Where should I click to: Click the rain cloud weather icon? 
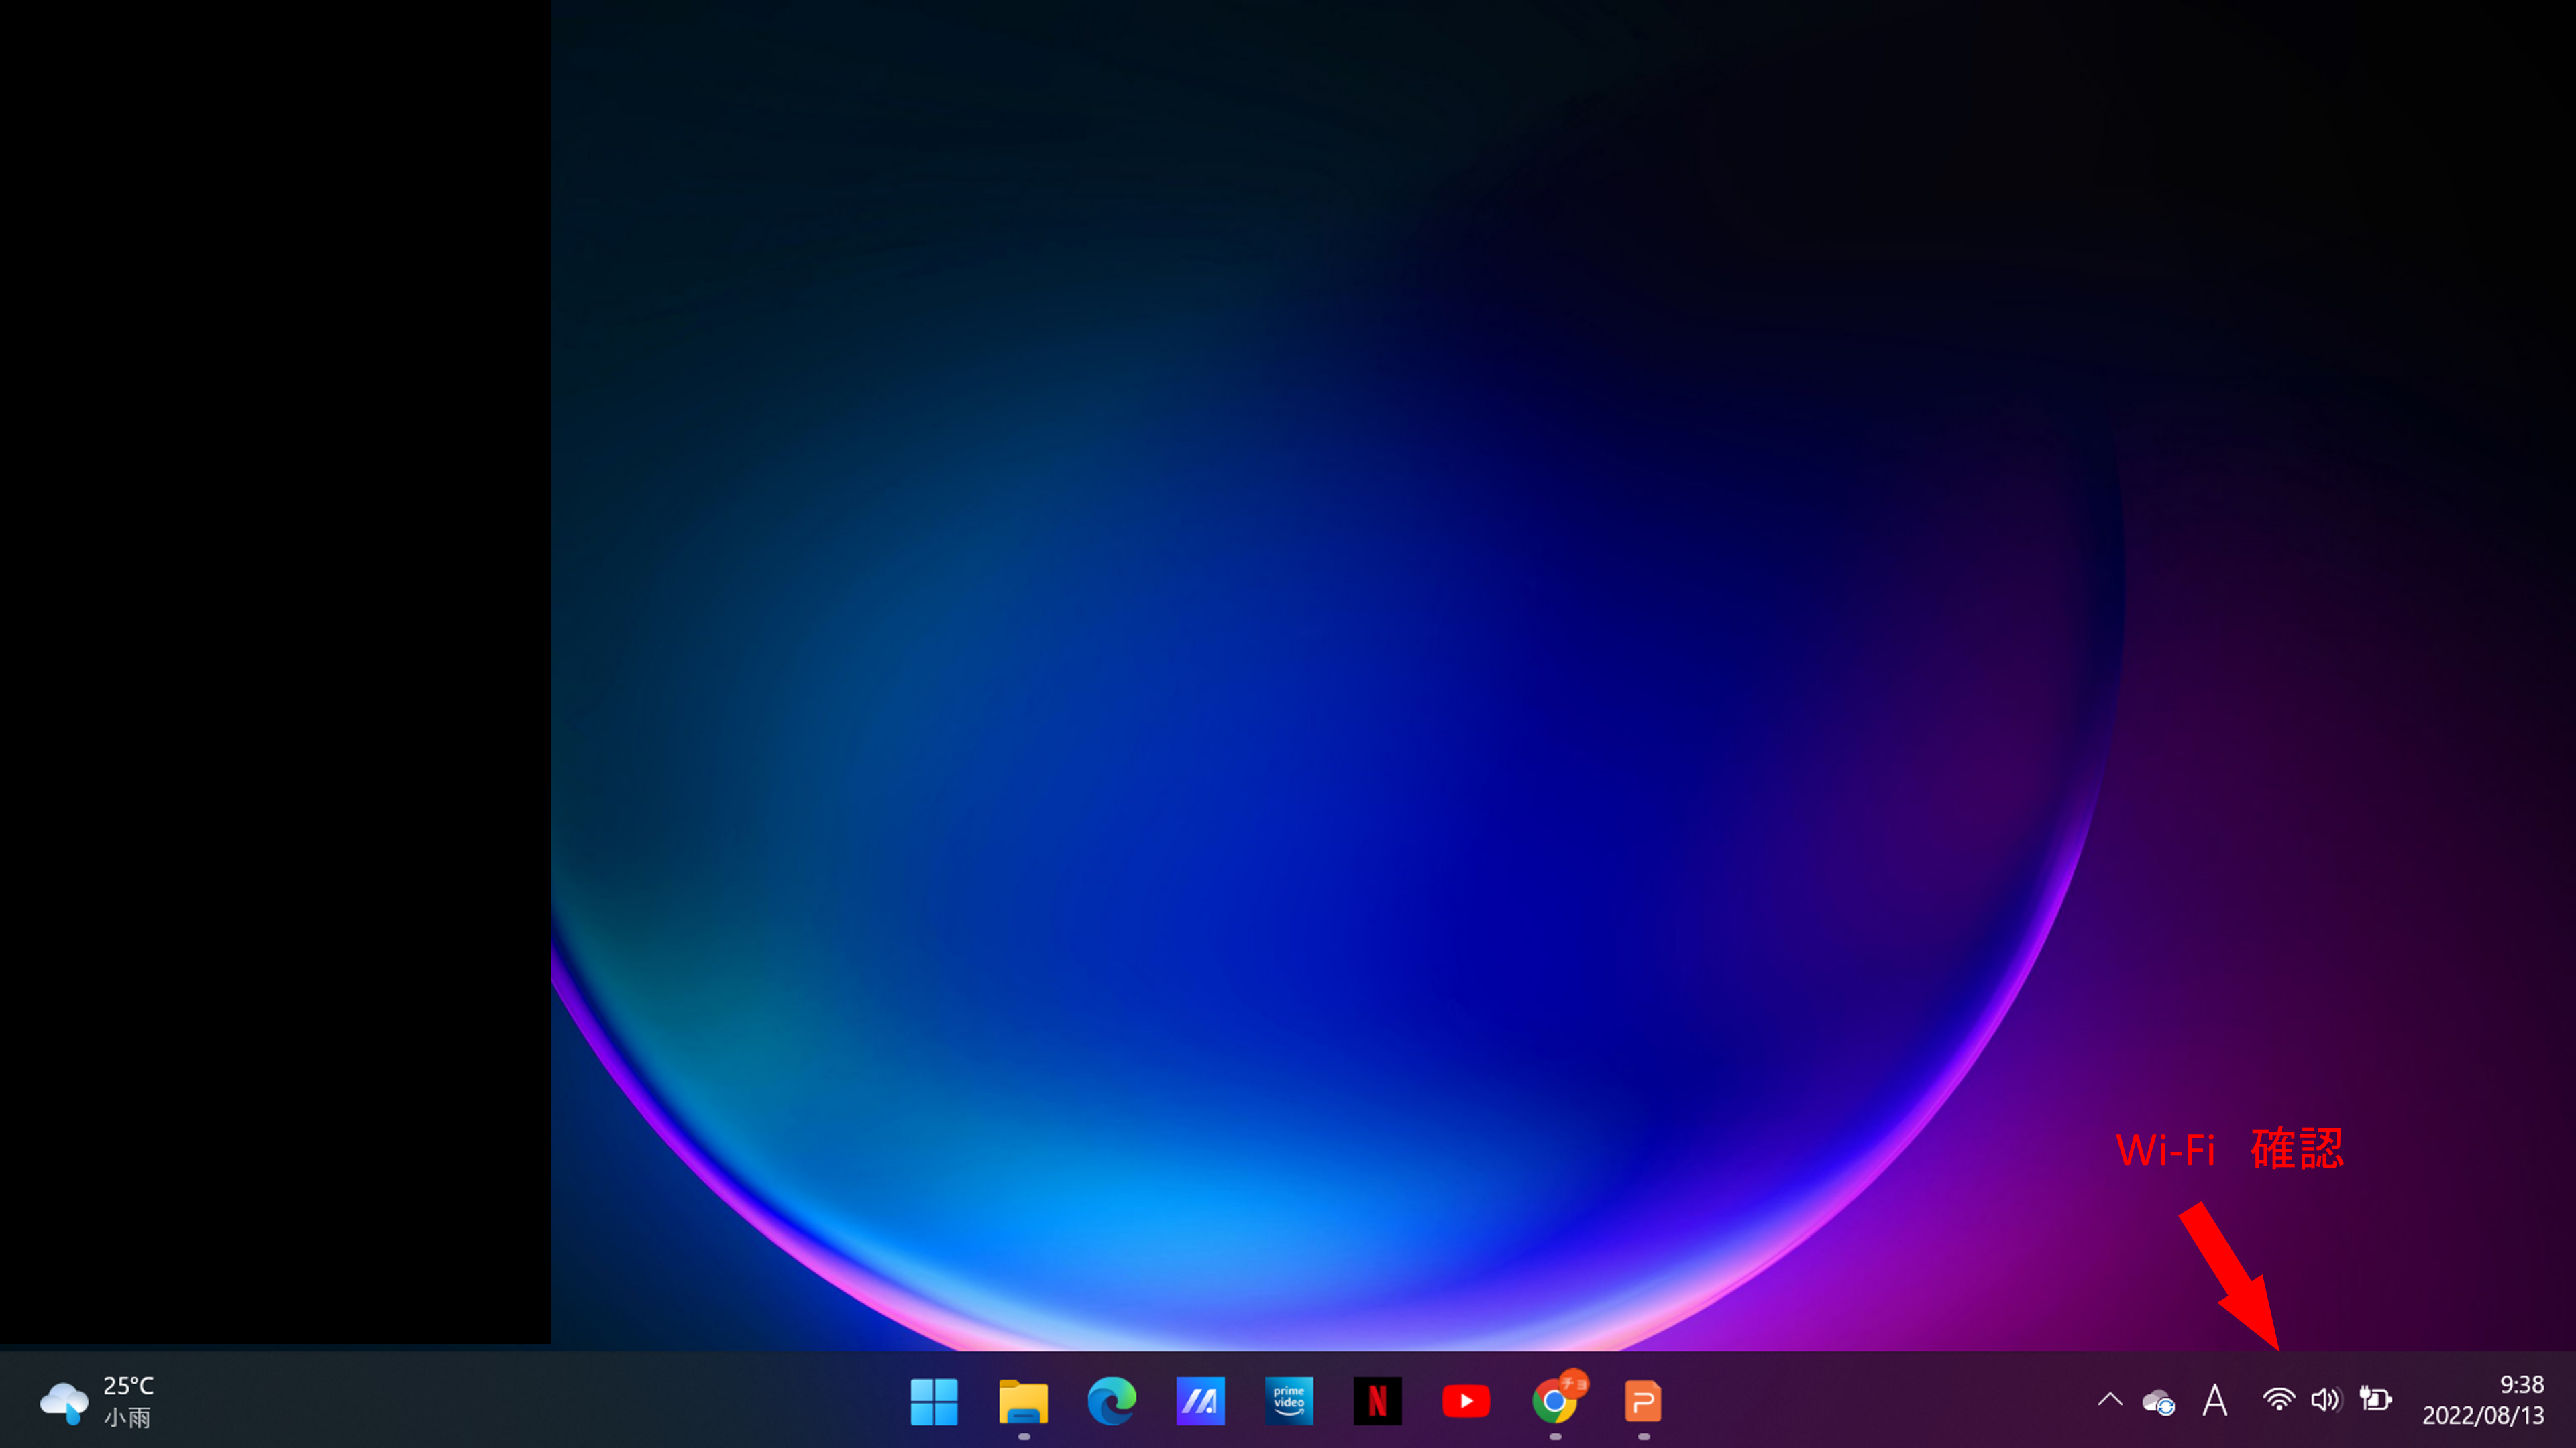pyautogui.click(x=64, y=1401)
